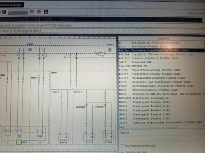Click the dotted grid icon in the toolbar
Image resolution: width=205 pixels, height=153 pixels.
[x=32, y=11]
